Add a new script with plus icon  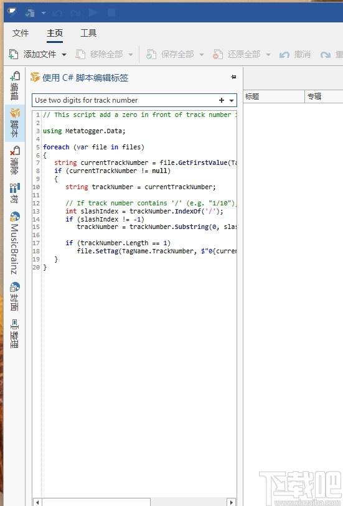(222, 100)
